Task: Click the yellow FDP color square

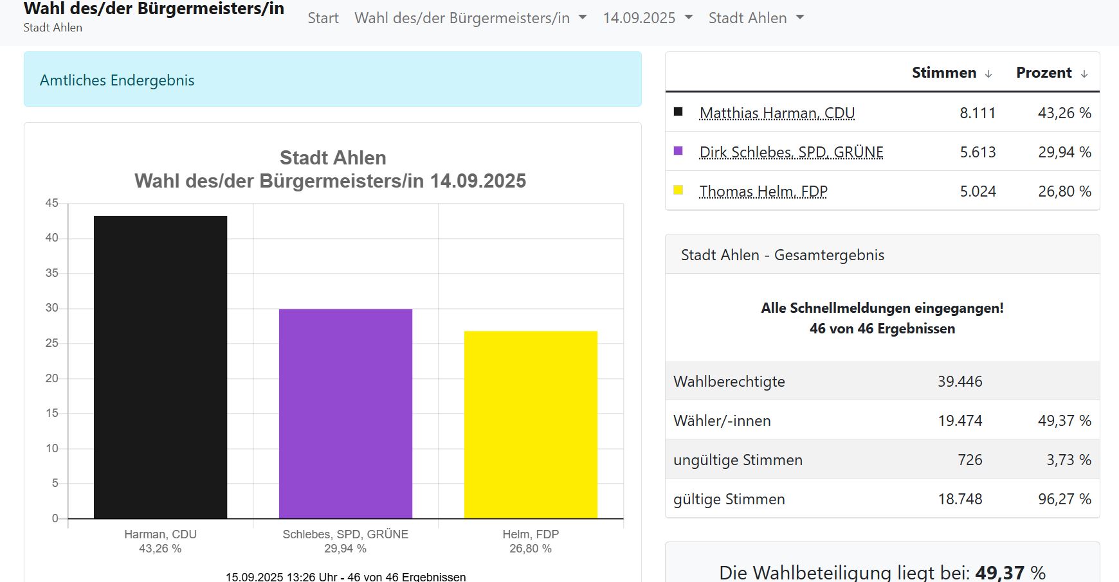Action: [678, 190]
